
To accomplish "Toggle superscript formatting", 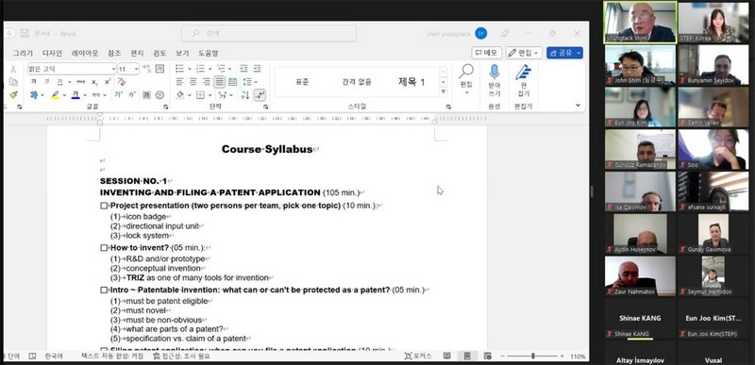I will 108,82.
